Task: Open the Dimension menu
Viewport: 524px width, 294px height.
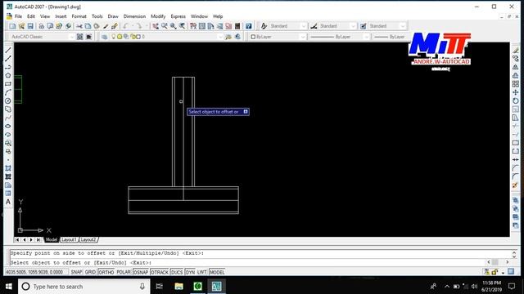Action: (x=134, y=16)
